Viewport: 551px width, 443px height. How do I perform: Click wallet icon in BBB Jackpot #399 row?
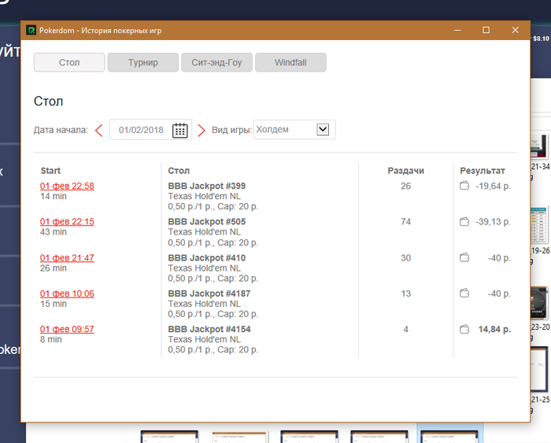[x=464, y=186]
